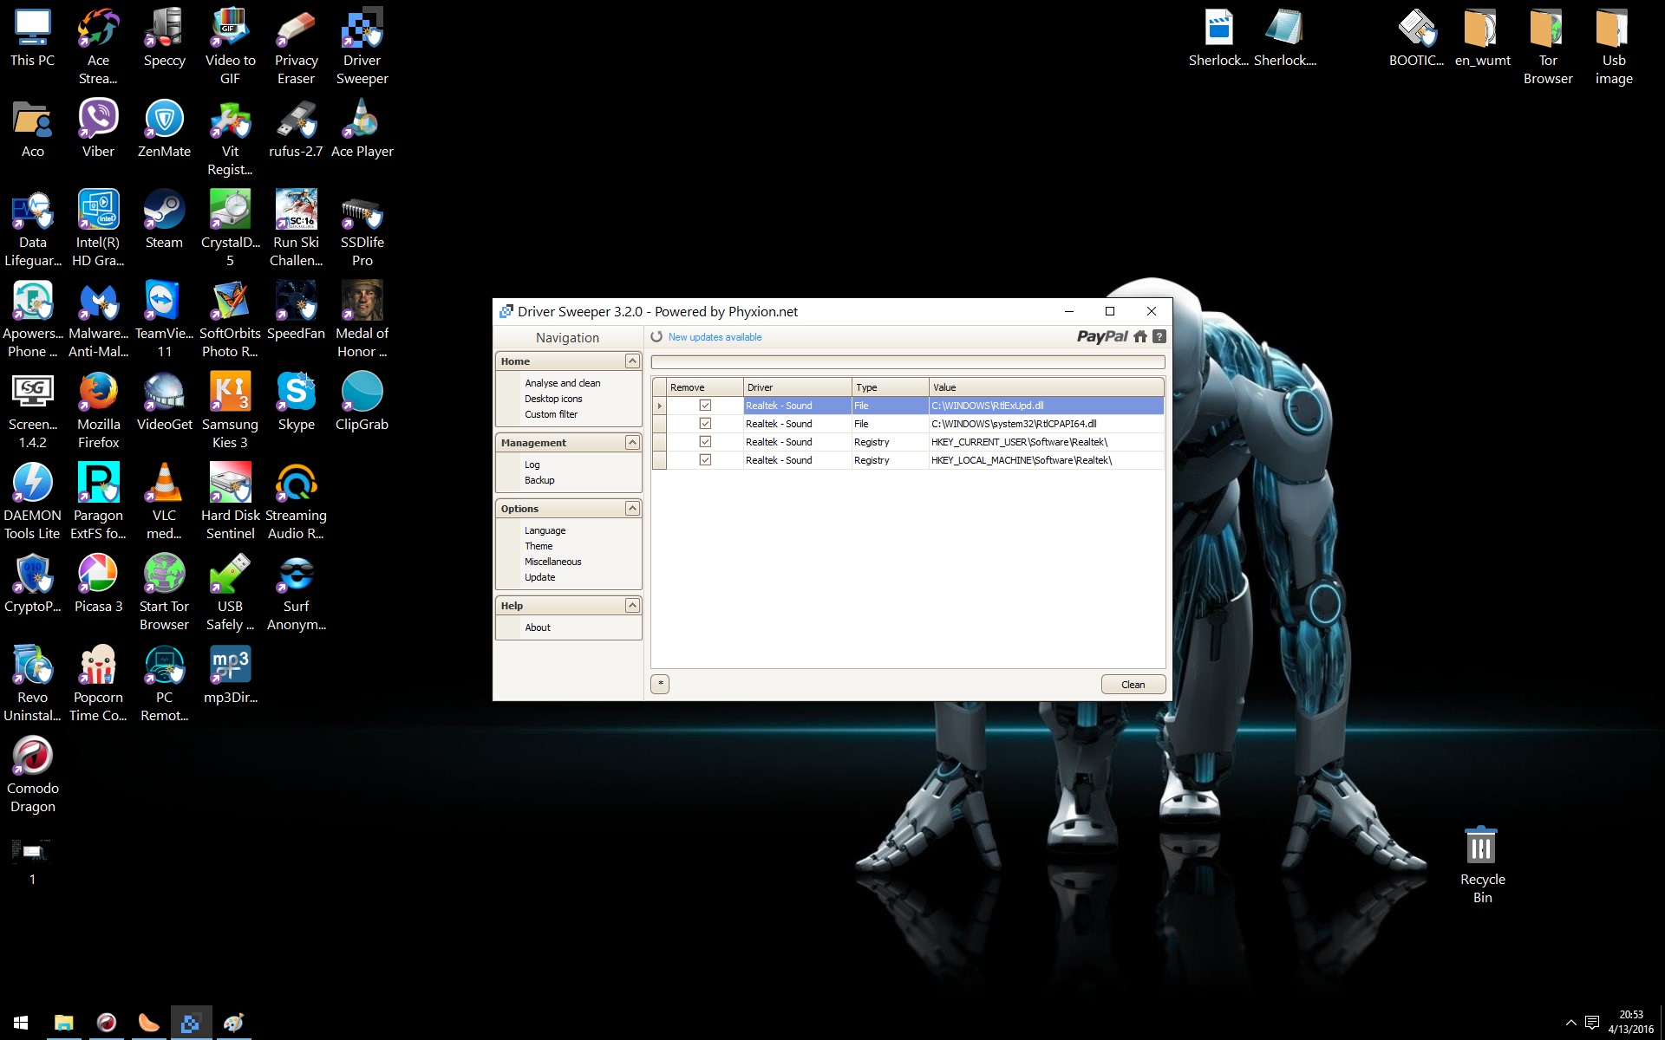Open the Steam desktop shortcut
Screen dimensions: 1665x1040
click(x=164, y=219)
